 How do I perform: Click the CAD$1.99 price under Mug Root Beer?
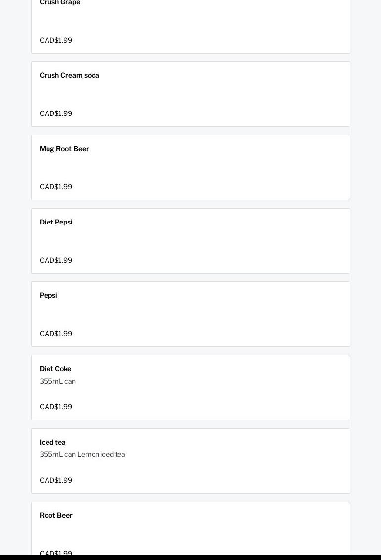pos(56,187)
